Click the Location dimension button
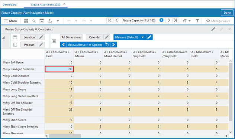The width and height of the screenshot is (235, 139). click(x=29, y=37)
